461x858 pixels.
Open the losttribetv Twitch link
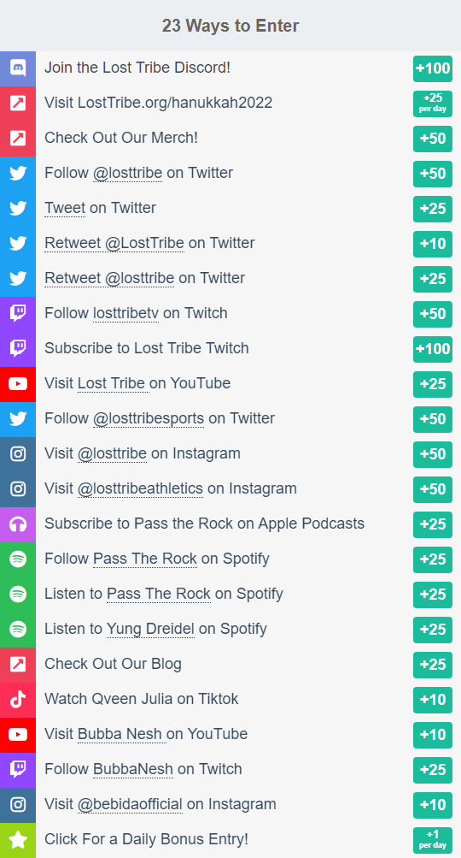point(125,314)
